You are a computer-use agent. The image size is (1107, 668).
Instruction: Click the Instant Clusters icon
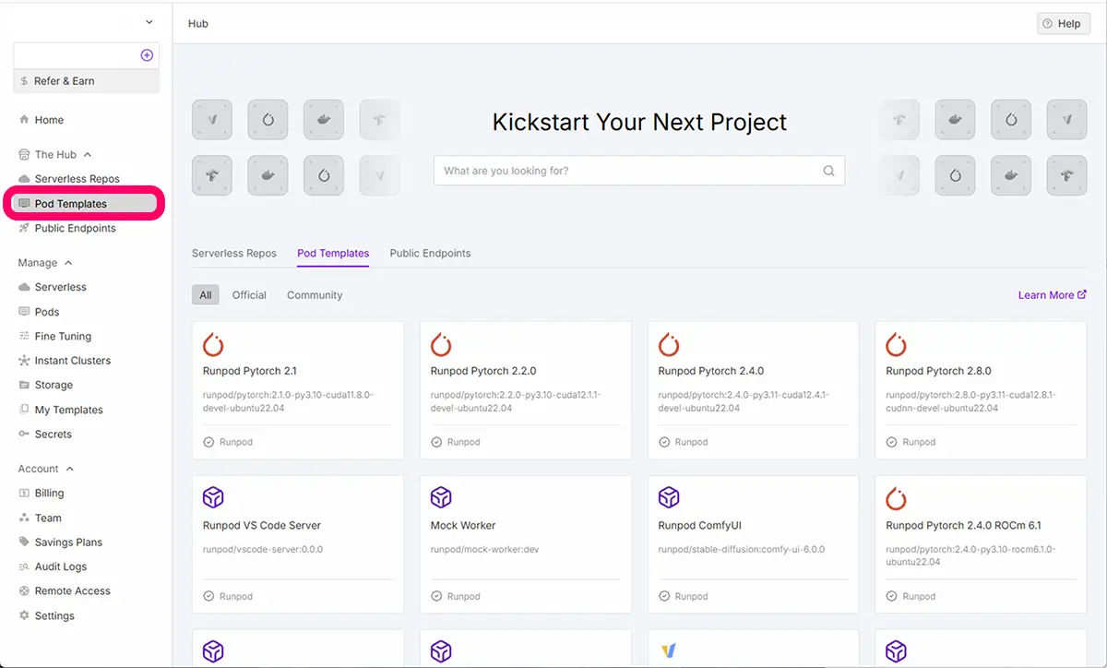pyautogui.click(x=25, y=361)
